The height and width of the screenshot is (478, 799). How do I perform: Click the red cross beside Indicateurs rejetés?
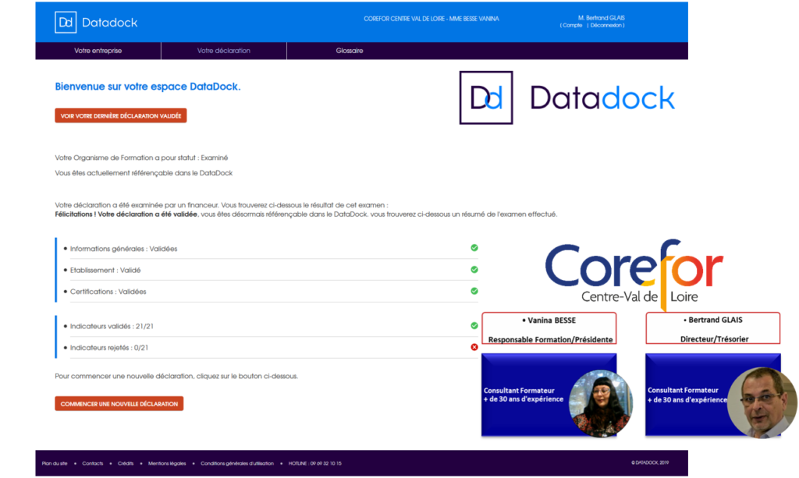tap(474, 347)
